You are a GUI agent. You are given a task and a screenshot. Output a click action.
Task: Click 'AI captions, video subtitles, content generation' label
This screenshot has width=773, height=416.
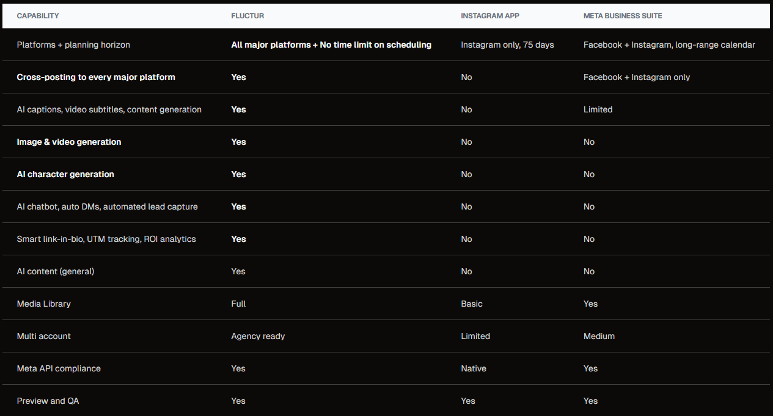[109, 109]
